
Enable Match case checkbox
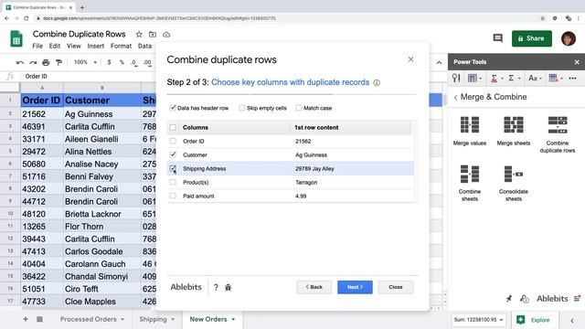(299, 108)
